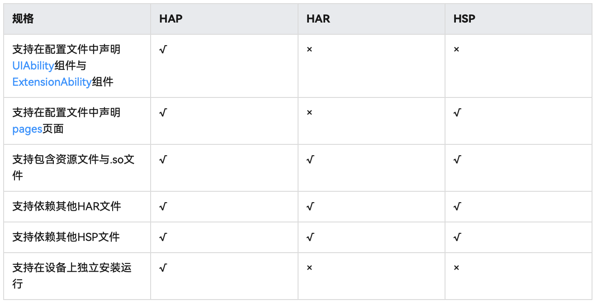Select the HSP column header
The height and width of the screenshot is (305, 597).
pos(464,18)
